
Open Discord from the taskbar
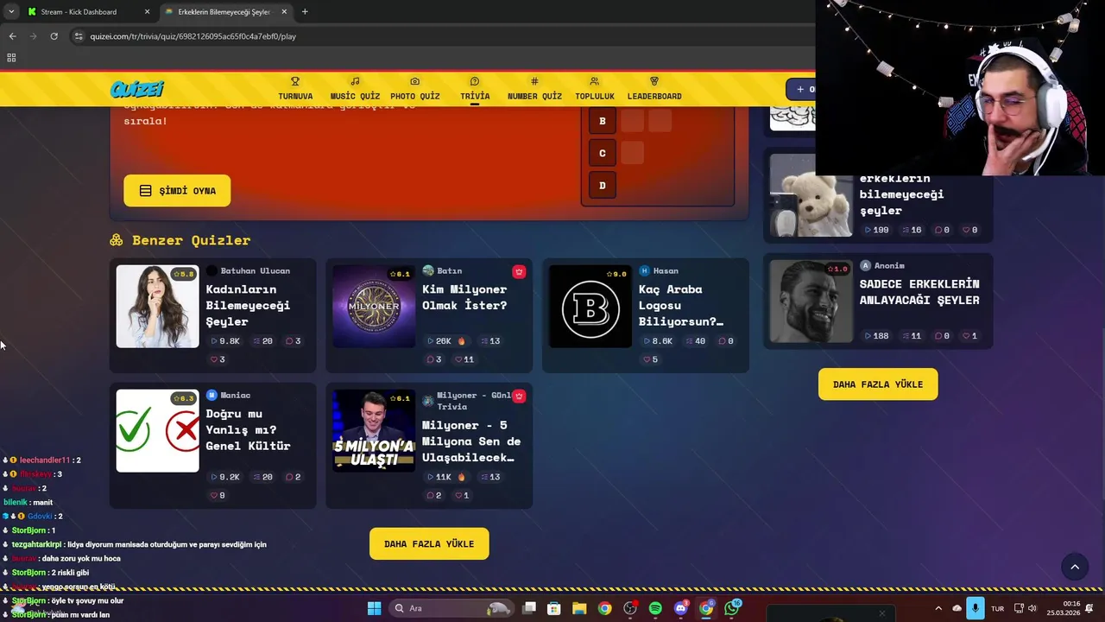click(x=681, y=608)
